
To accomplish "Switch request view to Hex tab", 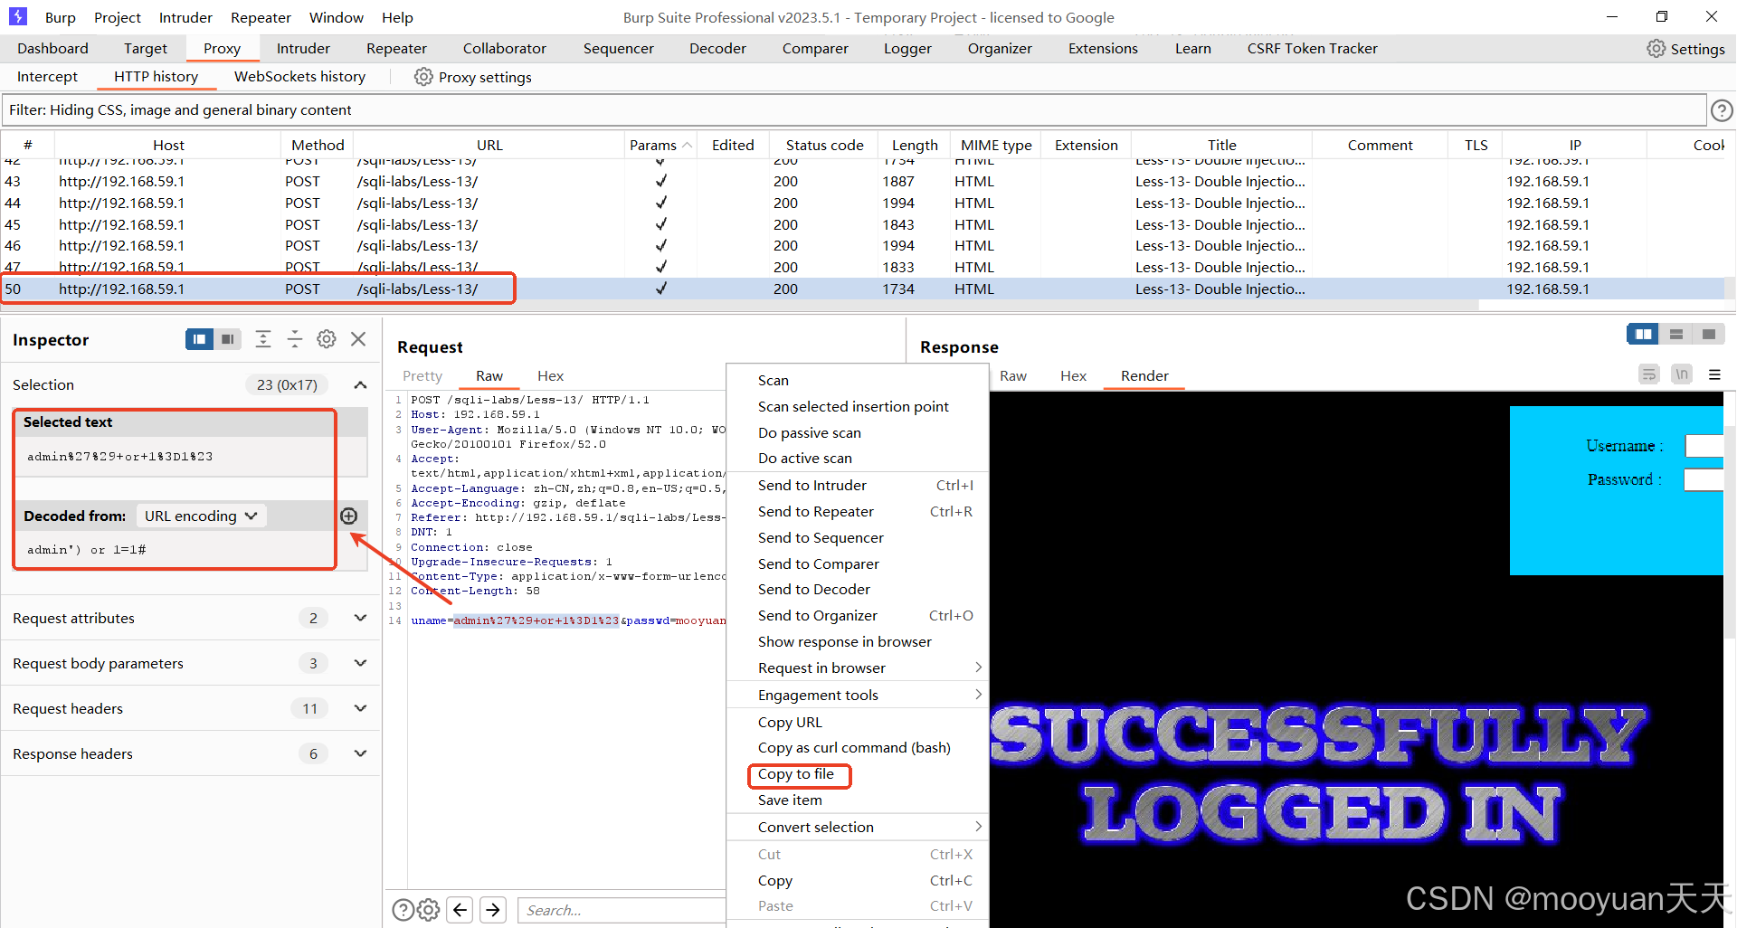I will [550, 375].
